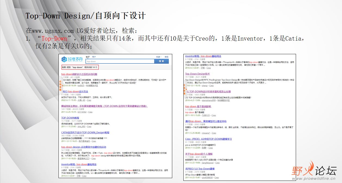The width and height of the screenshot is (342, 183).
Task: Open author profile sheng
Action: (x=204, y=86)
